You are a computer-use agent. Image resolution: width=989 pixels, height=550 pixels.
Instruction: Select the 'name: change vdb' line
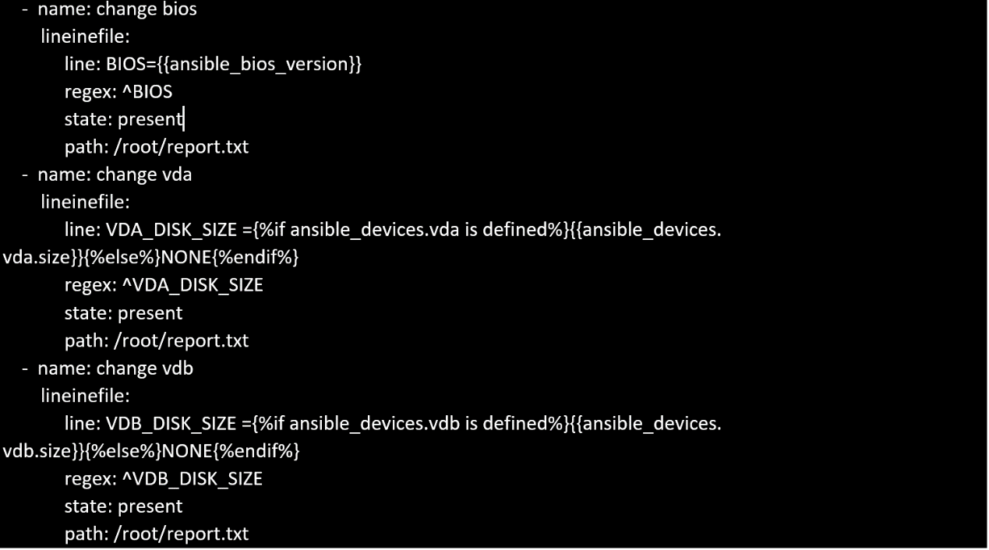pos(115,368)
